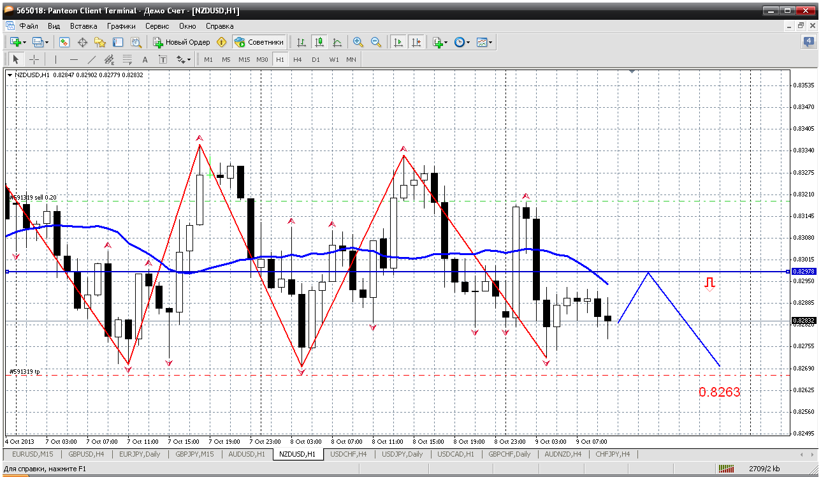Open the Сервис menu
The image size is (821, 477).
[157, 26]
